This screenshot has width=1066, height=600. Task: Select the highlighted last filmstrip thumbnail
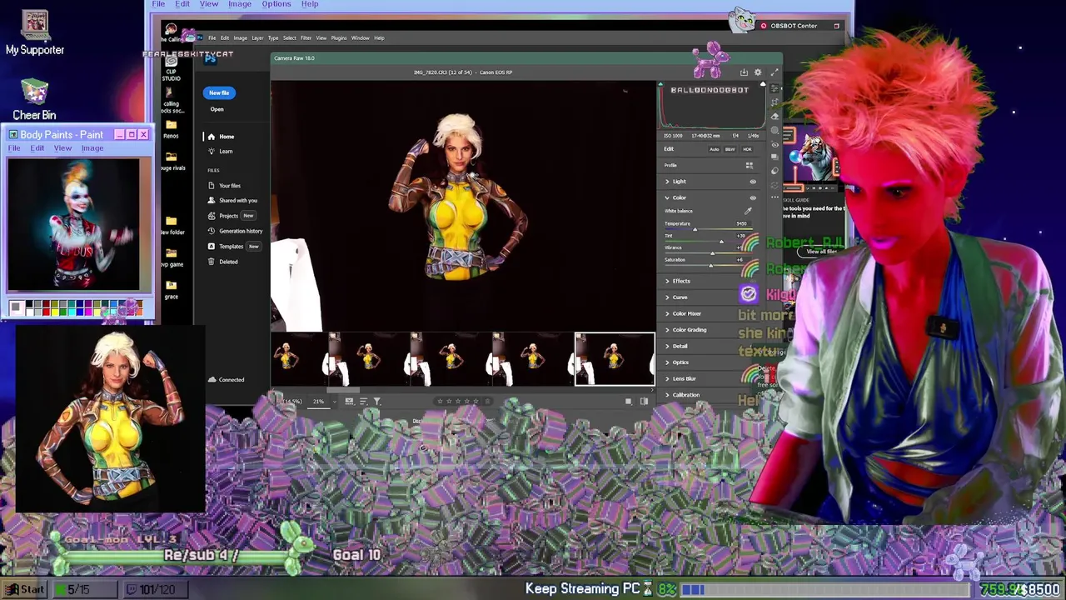click(x=615, y=359)
